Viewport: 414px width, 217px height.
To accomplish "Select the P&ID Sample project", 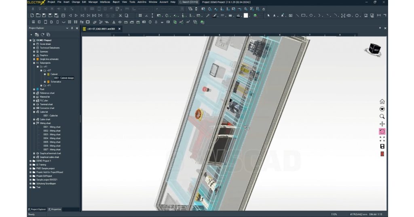I will (x=45, y=168).
